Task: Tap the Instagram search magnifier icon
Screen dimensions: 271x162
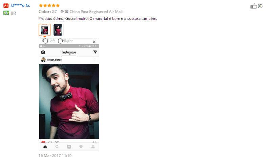Action: pyautogui.click(x=57, y=147)
